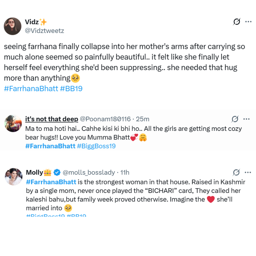
Task: Open more options on Vidz's tweet
Action: 248,22
